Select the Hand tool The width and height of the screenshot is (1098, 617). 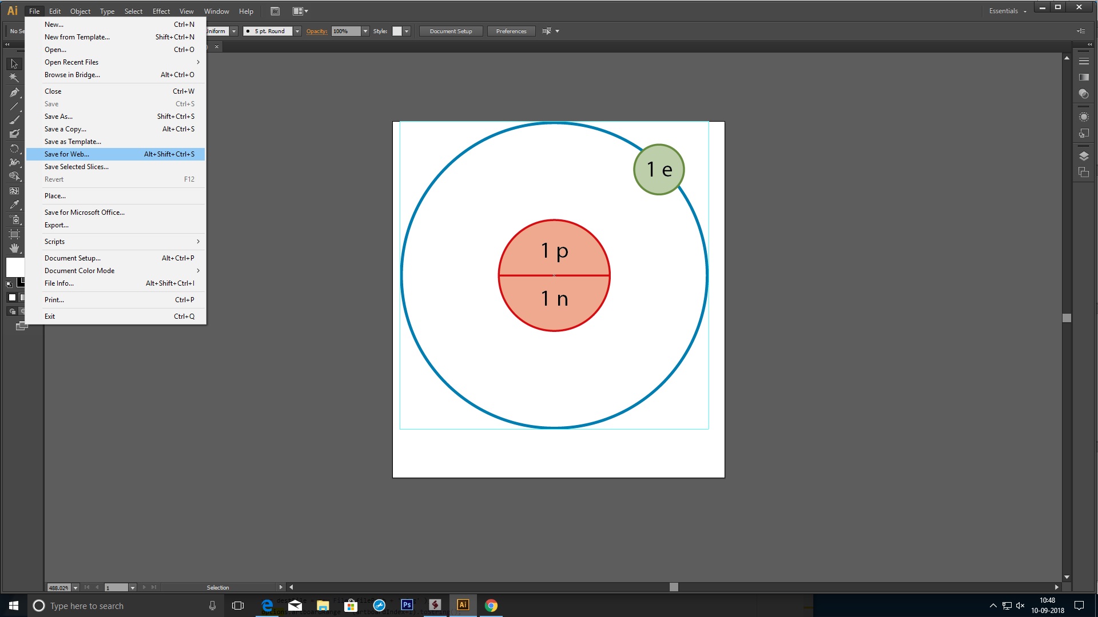tap(14, 249)
